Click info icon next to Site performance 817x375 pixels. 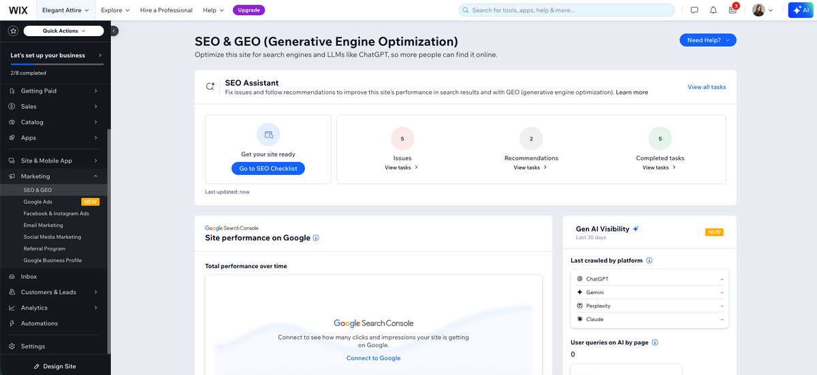(316, 238)
